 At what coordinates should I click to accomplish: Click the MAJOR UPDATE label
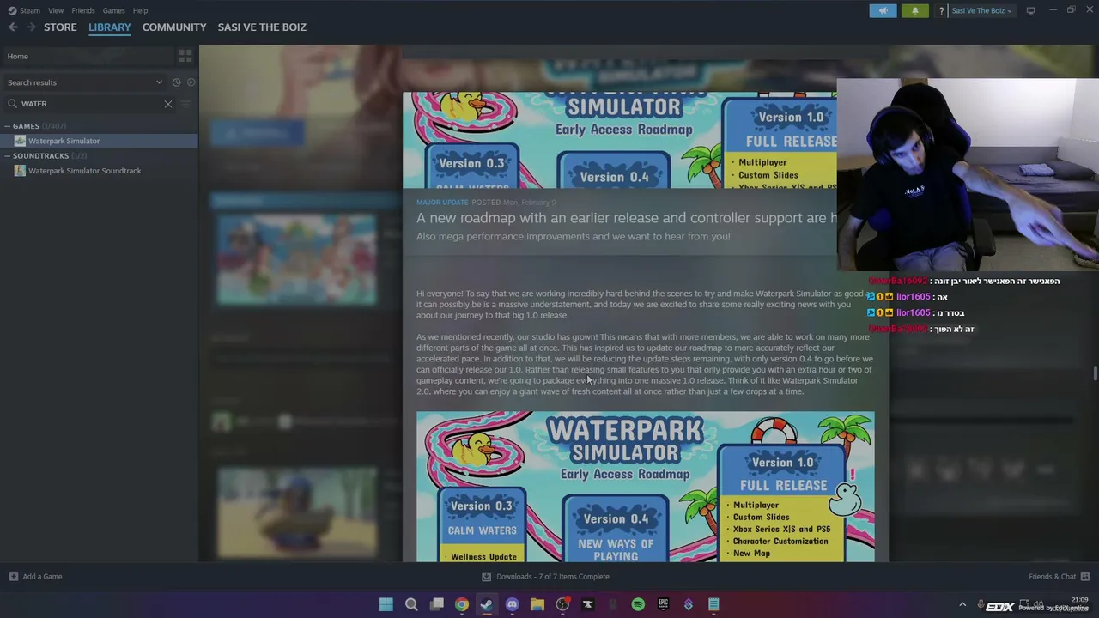pos(442,203)
